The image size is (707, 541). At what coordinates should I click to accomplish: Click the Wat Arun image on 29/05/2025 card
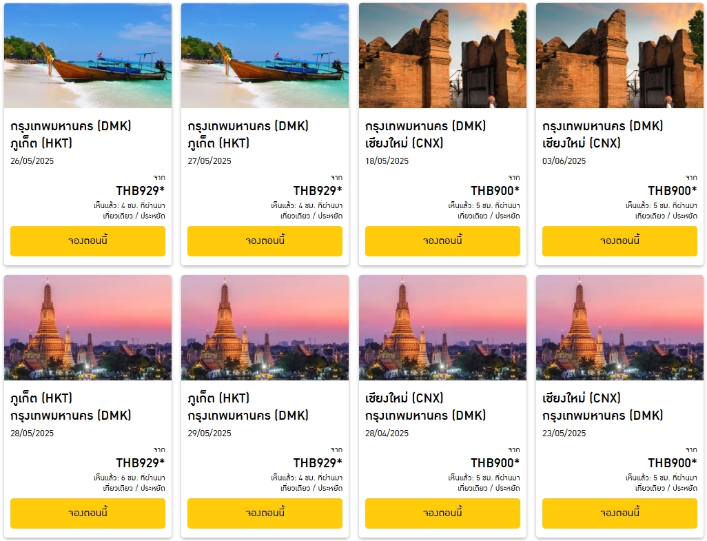[265, 328]
